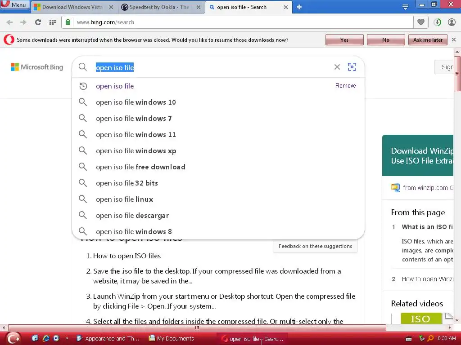Select the open iso file Search tab

coord(241,7)
